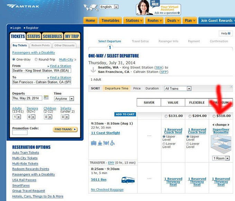Viewport: 235px width, 201px height.
Task: Open the Superliner Roomette link
Action: coord(221,131)
